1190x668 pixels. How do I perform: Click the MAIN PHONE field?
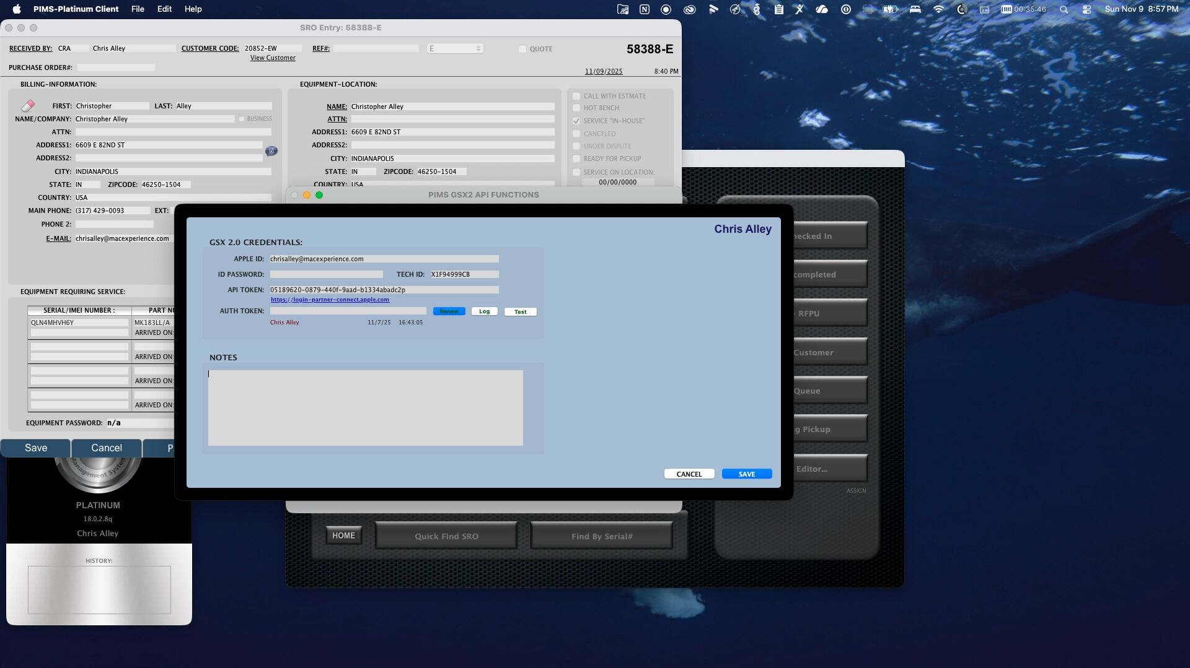112,210
